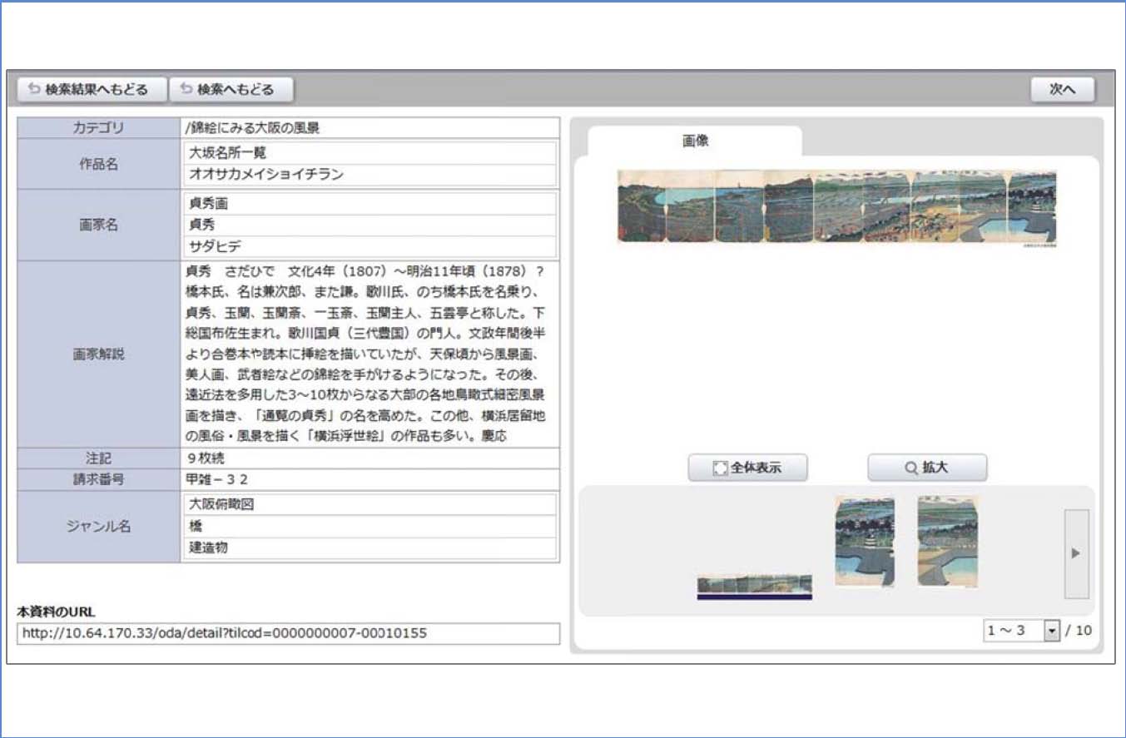Select the third thumbnail in the strip
1126x738 pixels.
(948, 542)
